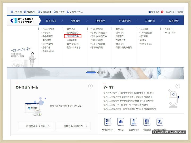Open 회원/사진정보관리 submenu item
This screenshot has height=143, width=191.
(x=124, y=48)
